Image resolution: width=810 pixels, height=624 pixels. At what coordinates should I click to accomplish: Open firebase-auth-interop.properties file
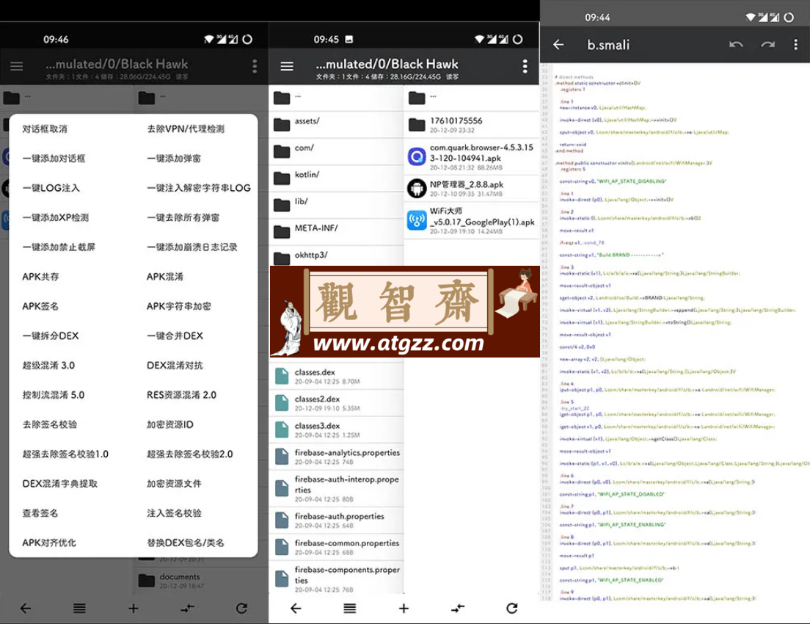click(336, 488)
